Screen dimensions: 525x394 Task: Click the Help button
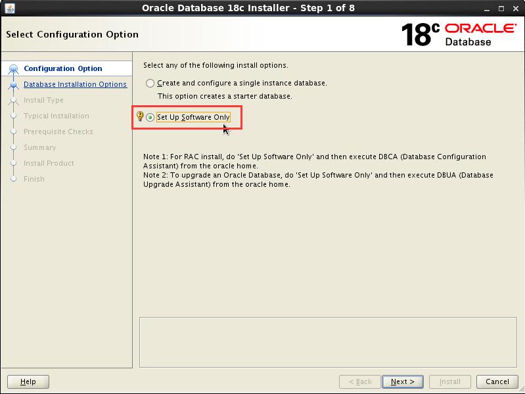tap(28, 382)
